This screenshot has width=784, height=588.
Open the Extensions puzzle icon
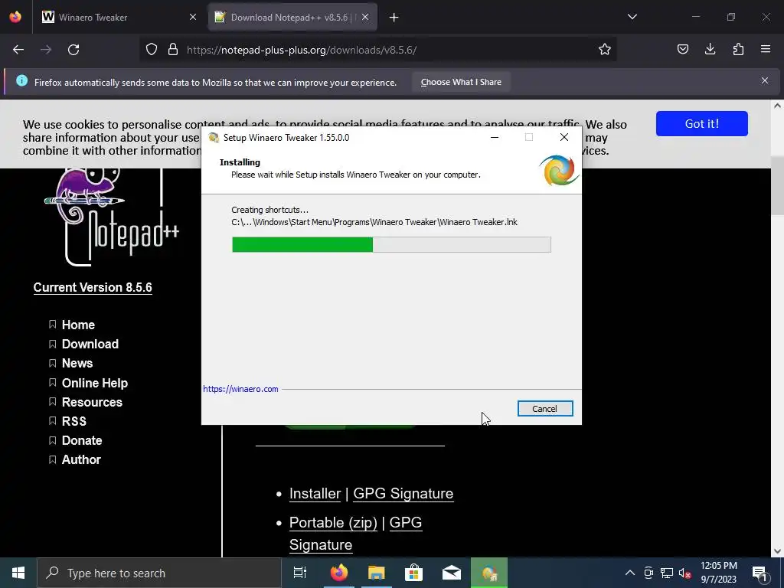738,50
